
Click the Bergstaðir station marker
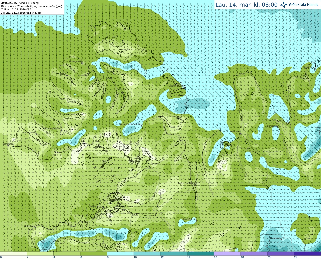point(278,127)
